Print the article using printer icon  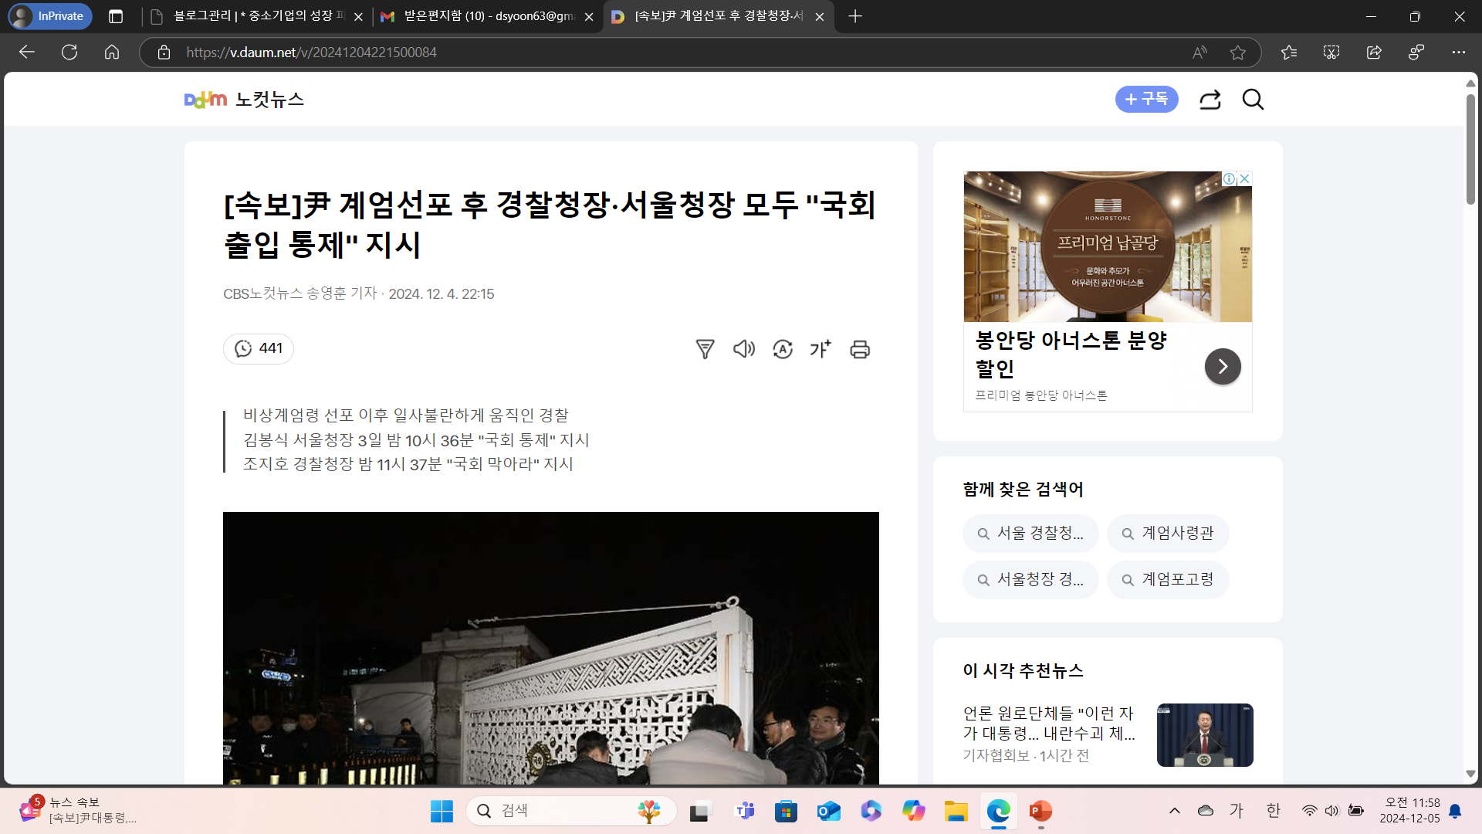pyautogui.click(x=860, y=349)
